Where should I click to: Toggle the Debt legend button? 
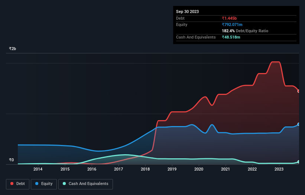[x=18, y=184]
